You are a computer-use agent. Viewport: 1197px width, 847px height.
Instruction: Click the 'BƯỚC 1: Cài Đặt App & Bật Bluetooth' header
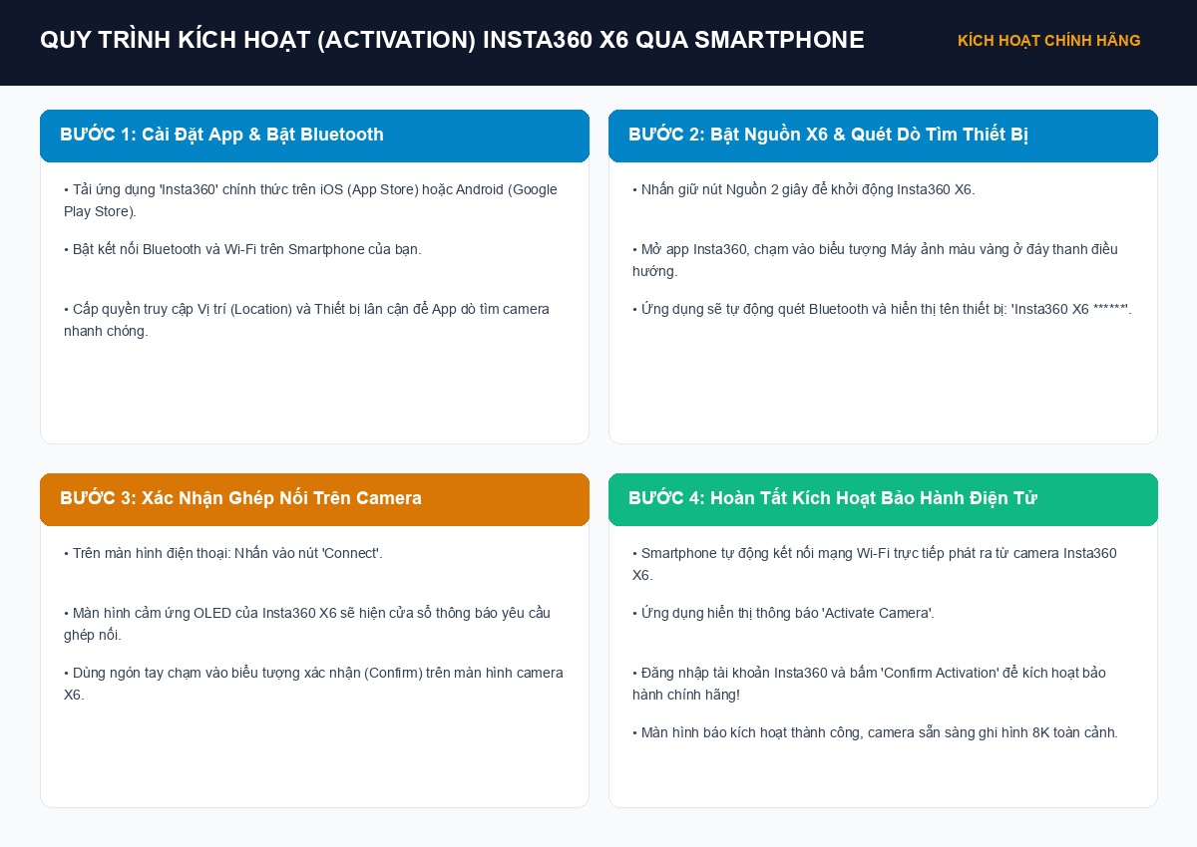(314, 136)
